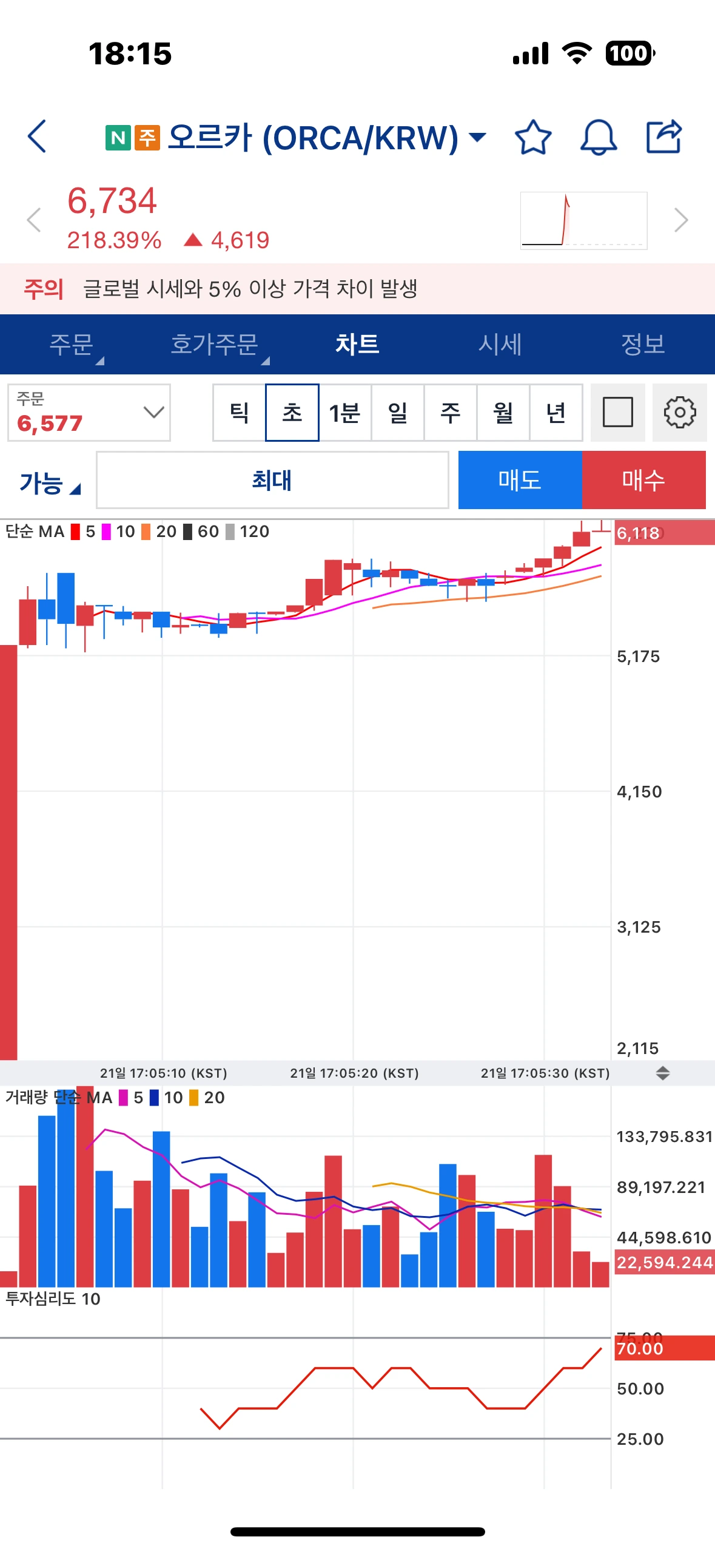Expand the 가능 available balance selector
The height and width of the screenshot is (1551, 715).
(x=50, y=483)
